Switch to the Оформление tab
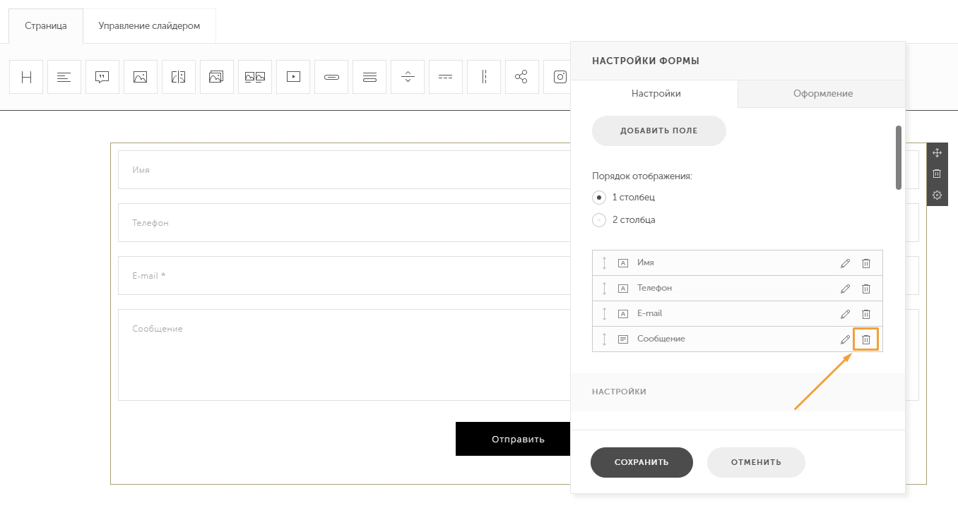Image resolution: width=958 pixels, height=508 pixels. 822,94
